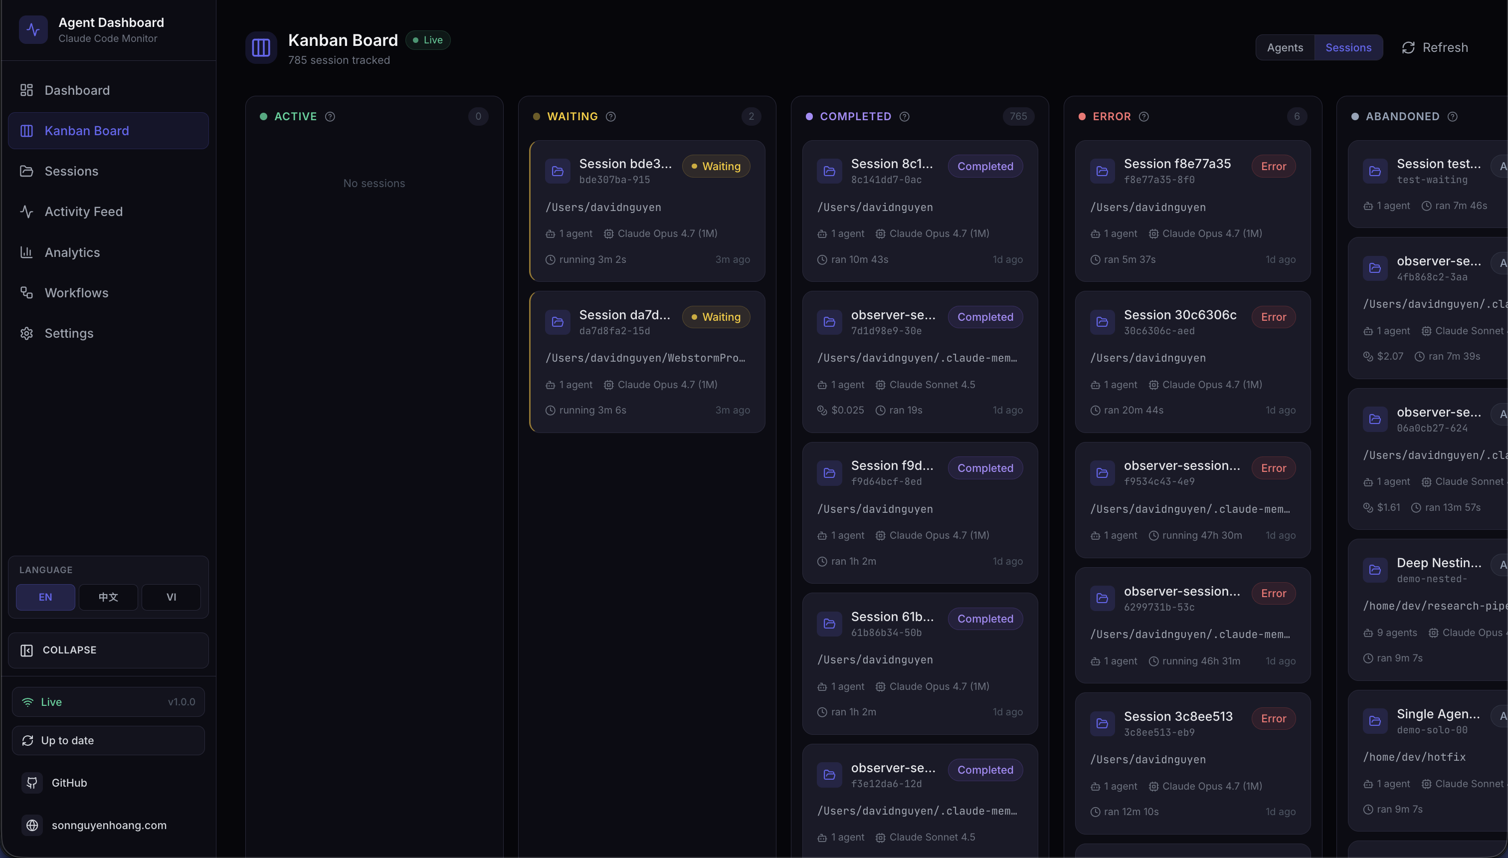
Task: Click the ACTIVE column count badge 0
Action: click(x=478, y=117)
